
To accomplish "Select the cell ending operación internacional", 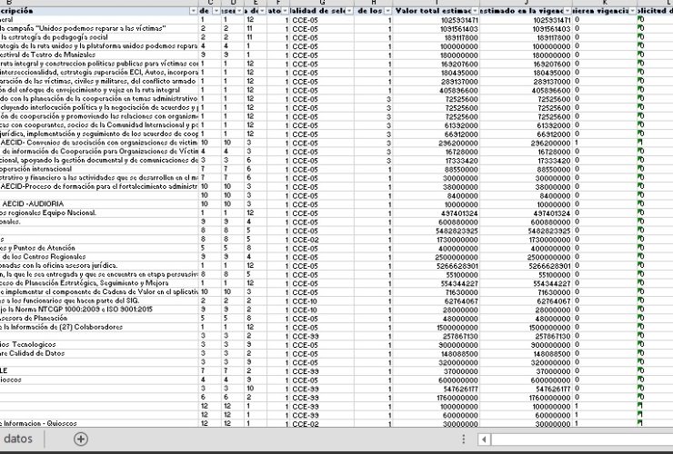I will [x=99, y=169].
